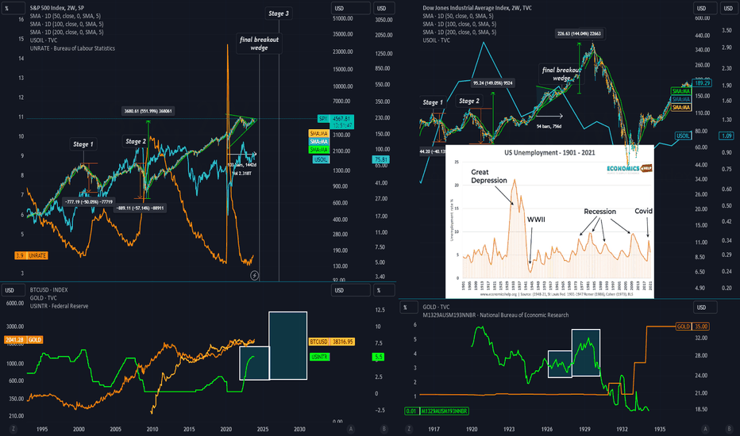This screenshot has width=740, height=436.
Task: Open the % selector at top right of BTCUSD chart
Action: pos(384,290)
